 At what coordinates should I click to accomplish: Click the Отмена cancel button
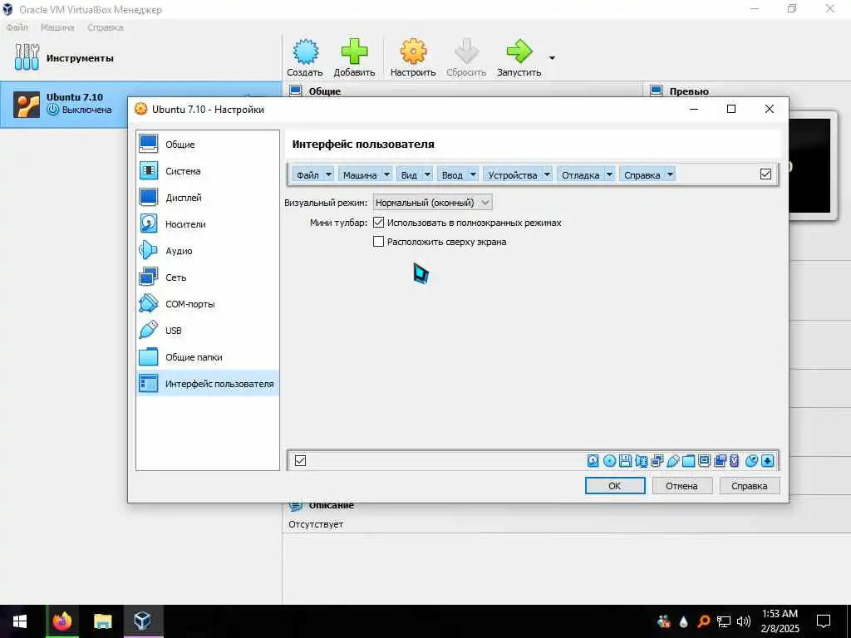(681, 485)
